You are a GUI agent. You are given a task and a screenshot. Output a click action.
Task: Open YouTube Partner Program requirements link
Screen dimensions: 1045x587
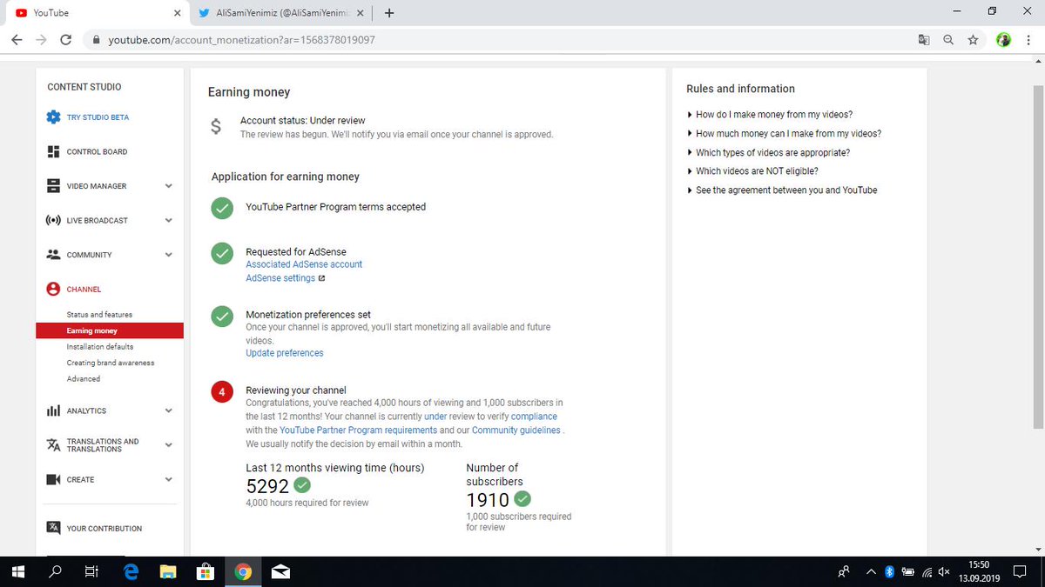(358, 430)
